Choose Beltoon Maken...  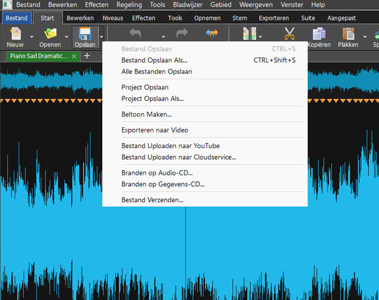click(205, 114)
